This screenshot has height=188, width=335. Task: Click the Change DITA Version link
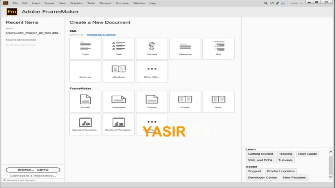[x=101, y=35]
